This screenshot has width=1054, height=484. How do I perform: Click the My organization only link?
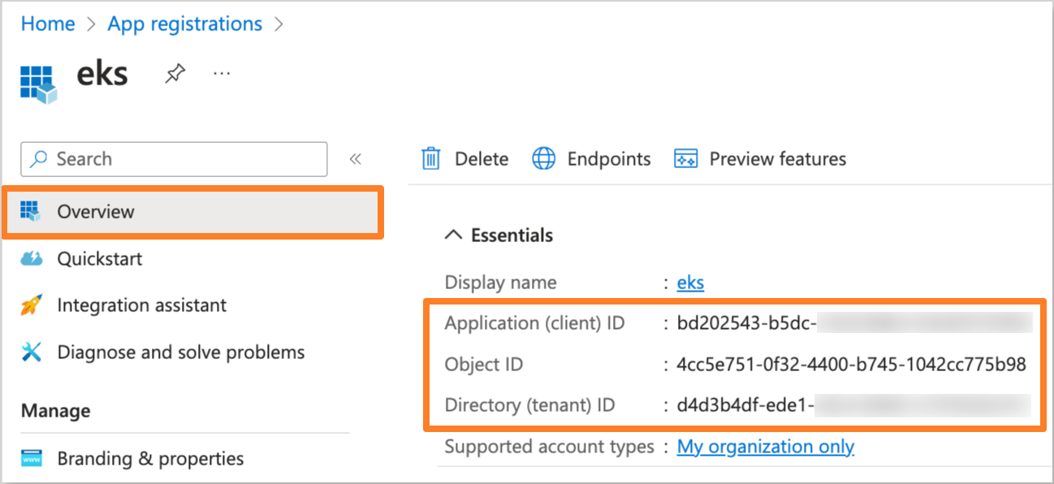pyautogui.click(x=764, y=446)
